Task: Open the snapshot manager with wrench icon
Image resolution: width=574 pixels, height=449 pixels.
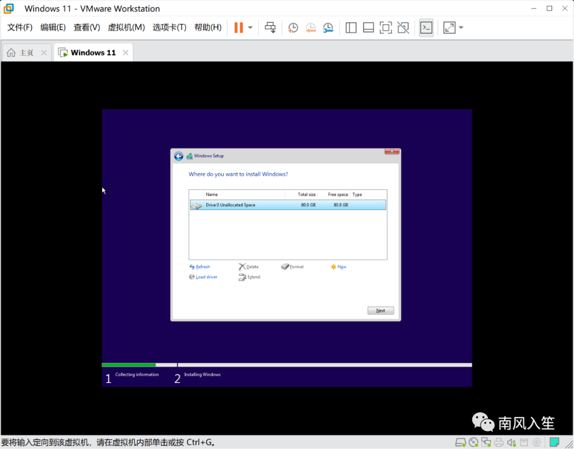Action: (x=328, y=28)
